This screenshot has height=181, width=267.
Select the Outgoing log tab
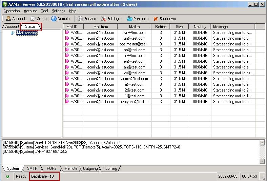click(x=90, y=168)
